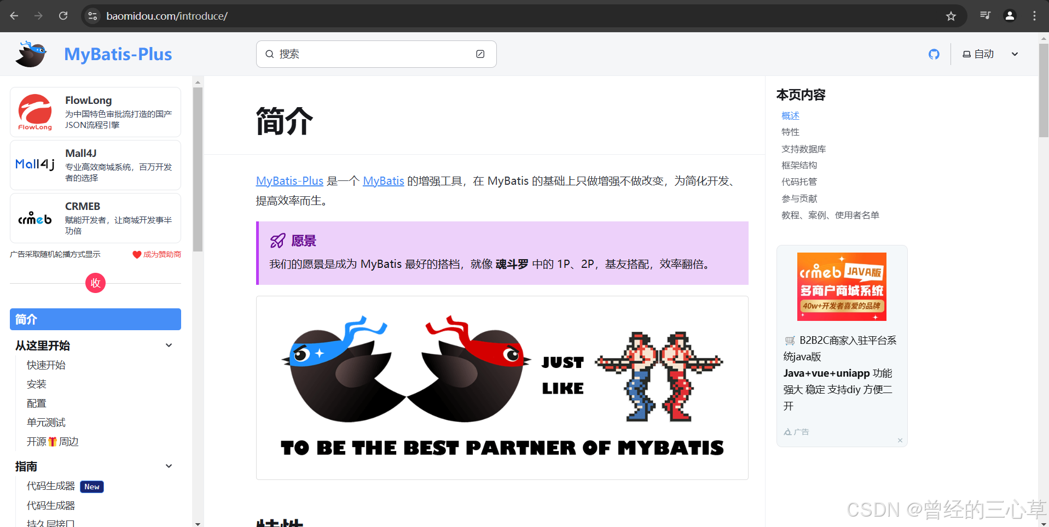Screen dimensions: 1049x527
Task: Click the MyBatis-Plus link in the intro paragraph
Action: coord(289,181)
